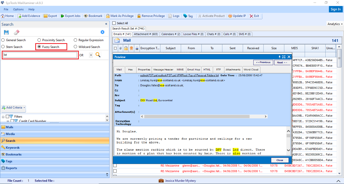Open the Options menu

point(18,9)
